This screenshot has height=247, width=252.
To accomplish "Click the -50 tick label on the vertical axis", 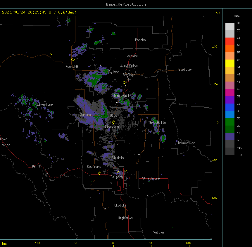I will pyautogui.click(x=215, y=160).
